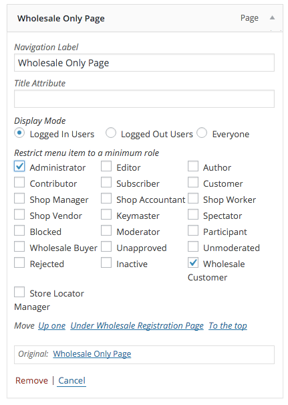The height and width of the screenshot is (405, 288).
Task: Move item Under Wholesale Registration Page
Action: (x=137, y=326)
